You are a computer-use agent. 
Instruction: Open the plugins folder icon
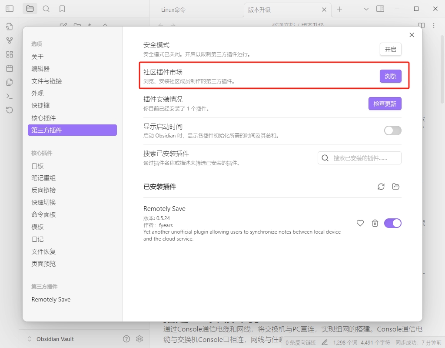click(x=395, y=187)
